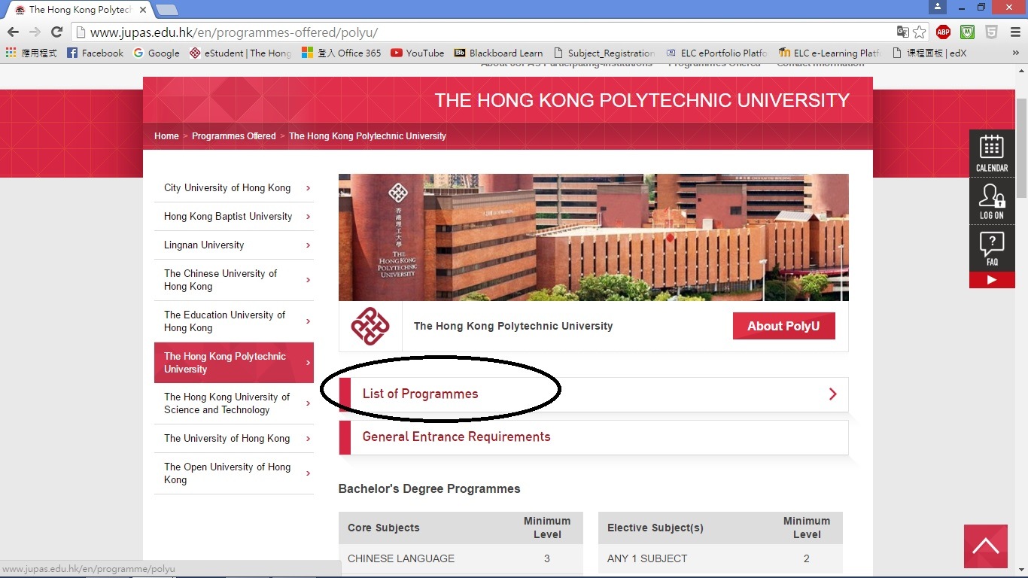Image resolution: width=1028 pixels, height=578 pixels.
Task: Open the YouTube bookmark
Action: coord(417,53)
